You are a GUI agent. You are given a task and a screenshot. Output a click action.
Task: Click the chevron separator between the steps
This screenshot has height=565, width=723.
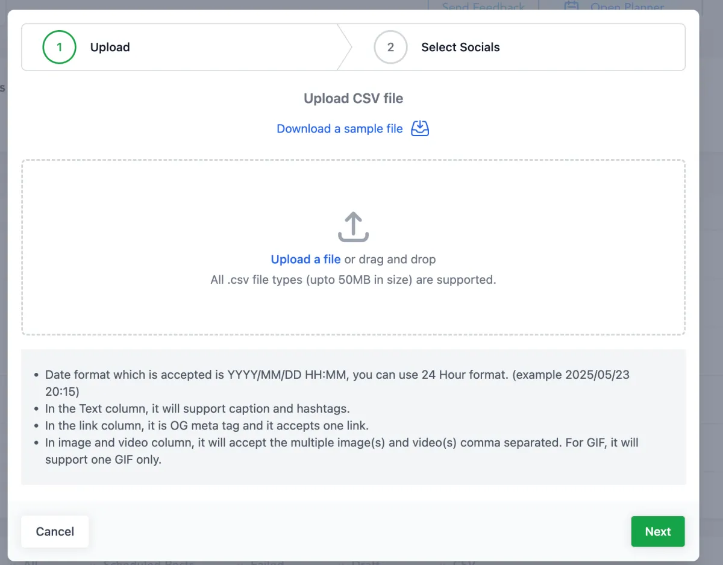[344, 47]
